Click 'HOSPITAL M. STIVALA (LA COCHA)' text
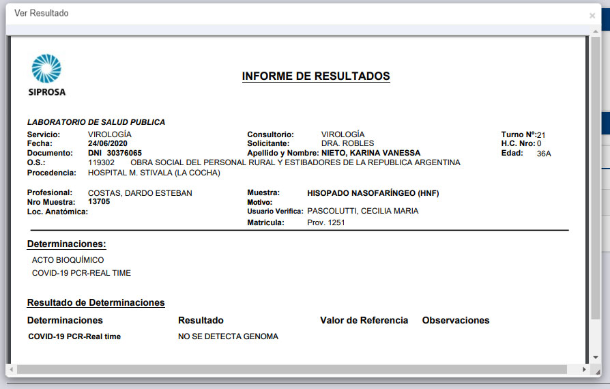Viewport: 610px width, 389px height. 154,173
